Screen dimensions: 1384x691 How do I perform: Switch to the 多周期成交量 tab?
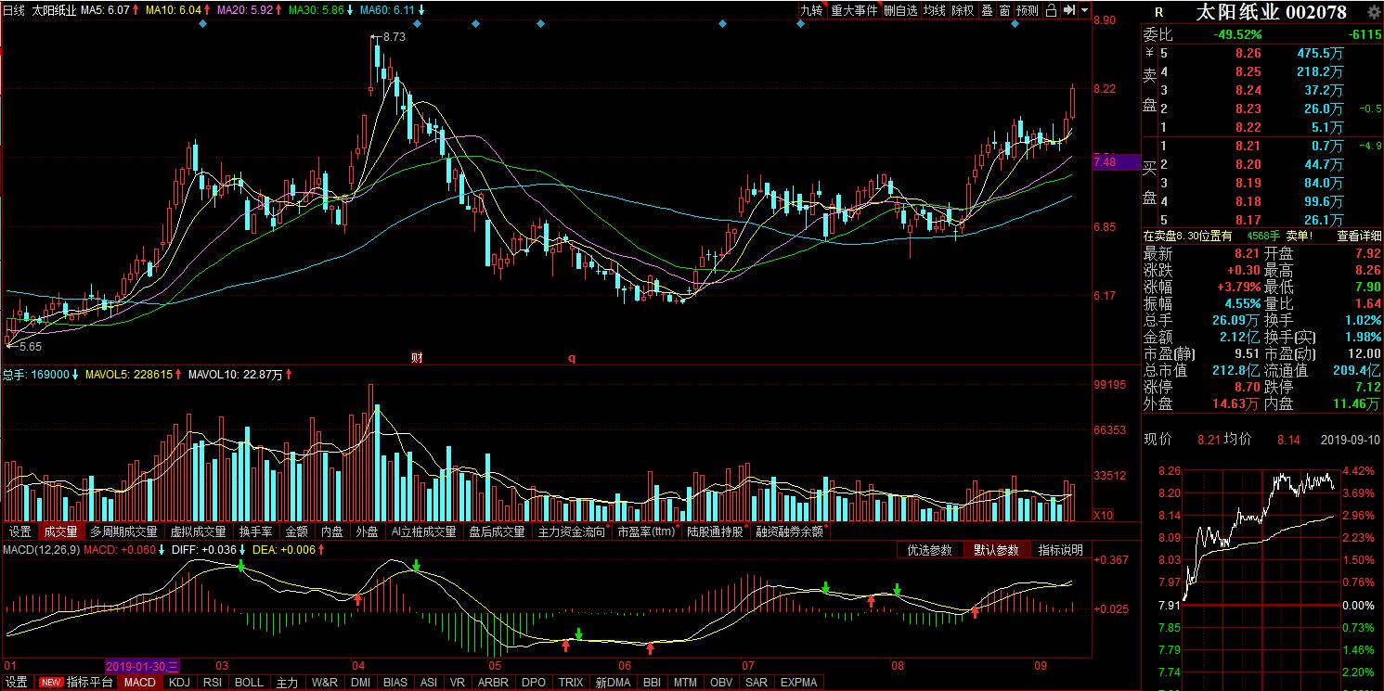coord(124,531)
